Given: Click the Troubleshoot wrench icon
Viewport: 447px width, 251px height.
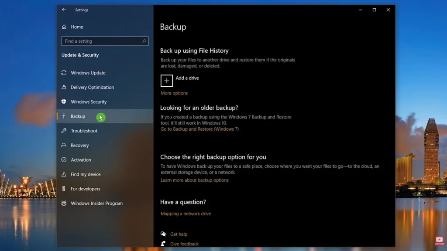Looking at the screenshot, I should tap(64, 131).
